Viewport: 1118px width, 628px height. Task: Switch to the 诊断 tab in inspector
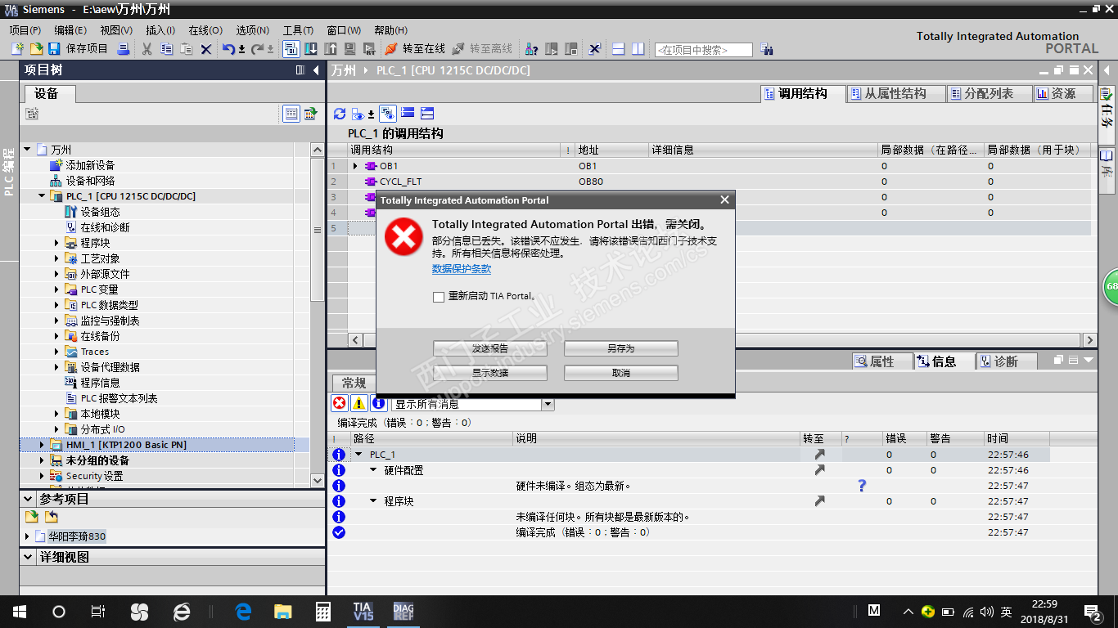click(x=1006, y=361)
